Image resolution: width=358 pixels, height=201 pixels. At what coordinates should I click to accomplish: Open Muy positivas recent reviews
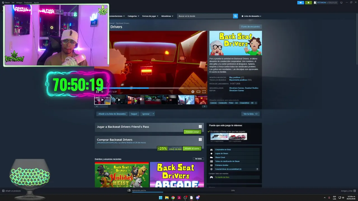pyautogui.click(x=235, y=77)
